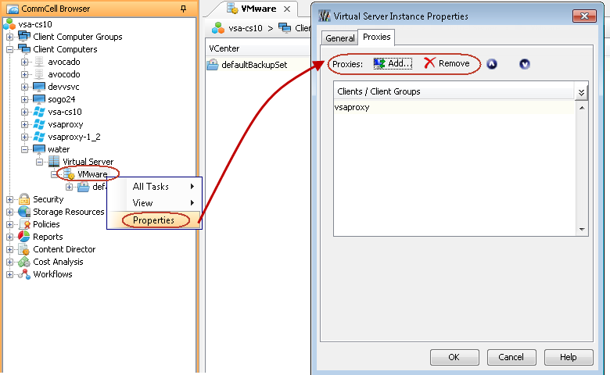
Task: Move proxy up with the up arrow
Action: point(492,64)
